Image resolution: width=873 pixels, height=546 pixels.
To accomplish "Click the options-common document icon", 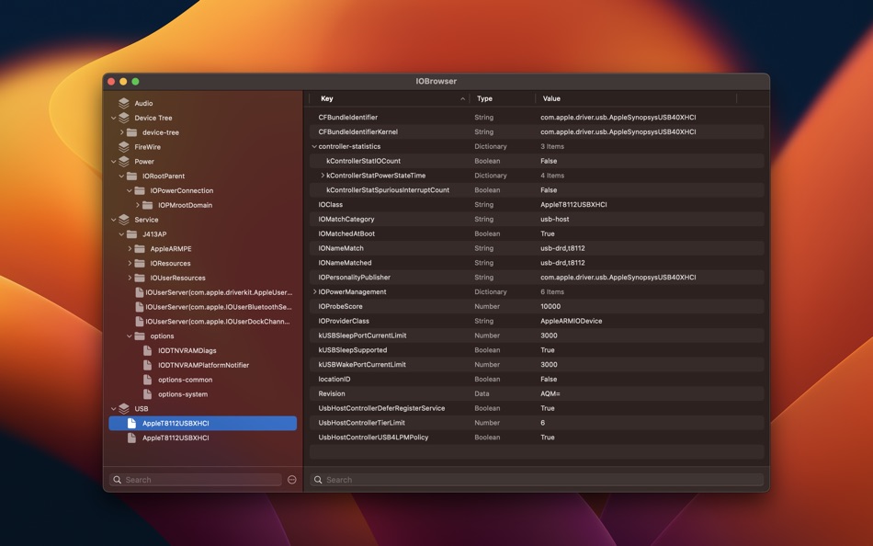I will click(x=148, y=380).
